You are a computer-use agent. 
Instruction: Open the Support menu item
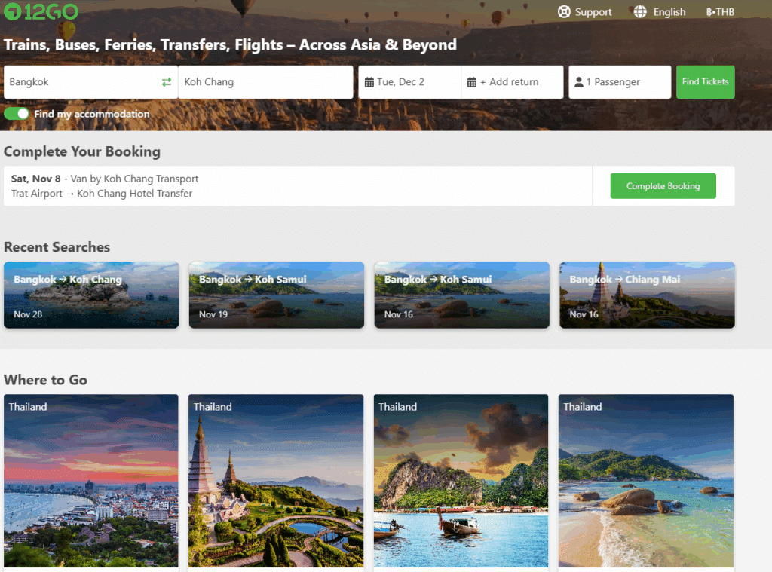pos(593,12)
